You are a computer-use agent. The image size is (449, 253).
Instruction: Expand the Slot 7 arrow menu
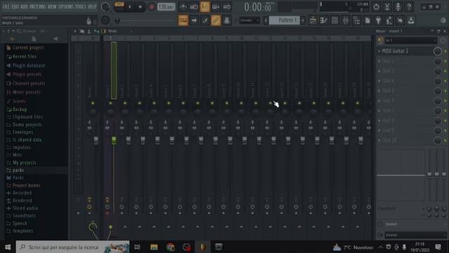[x=380, y=111]
